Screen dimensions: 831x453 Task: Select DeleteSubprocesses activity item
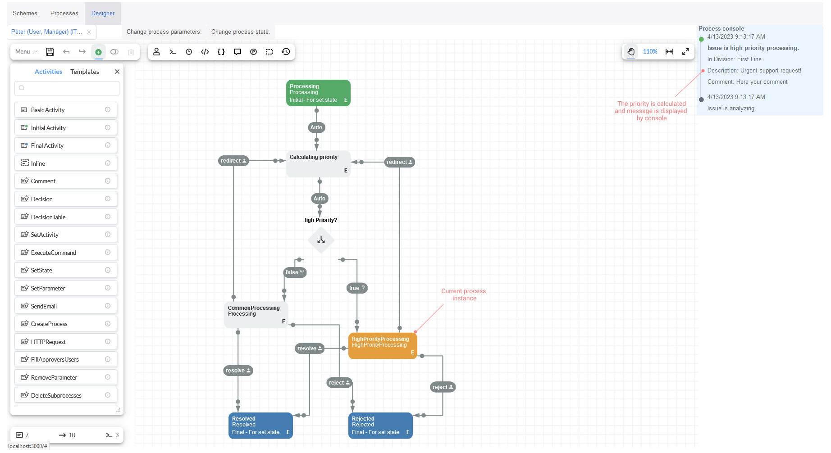(66, 395)
